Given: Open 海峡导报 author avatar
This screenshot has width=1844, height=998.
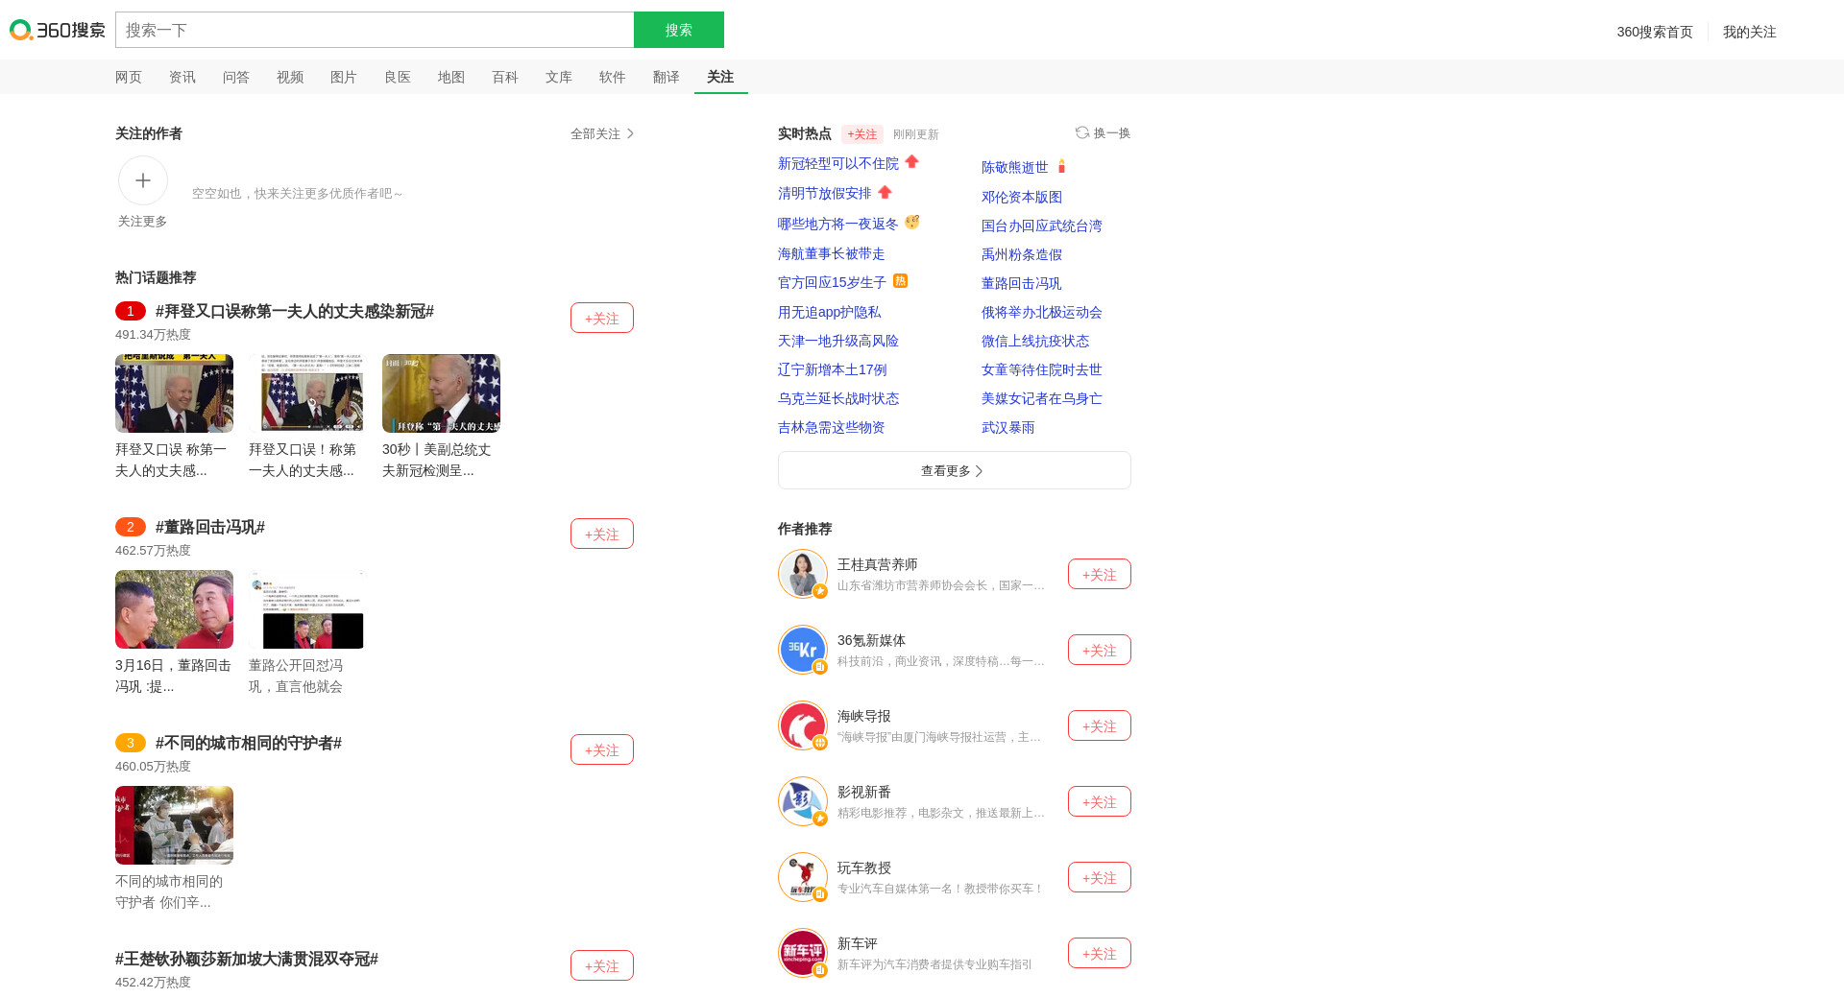Looking at the screenshot, I should 802,725.
